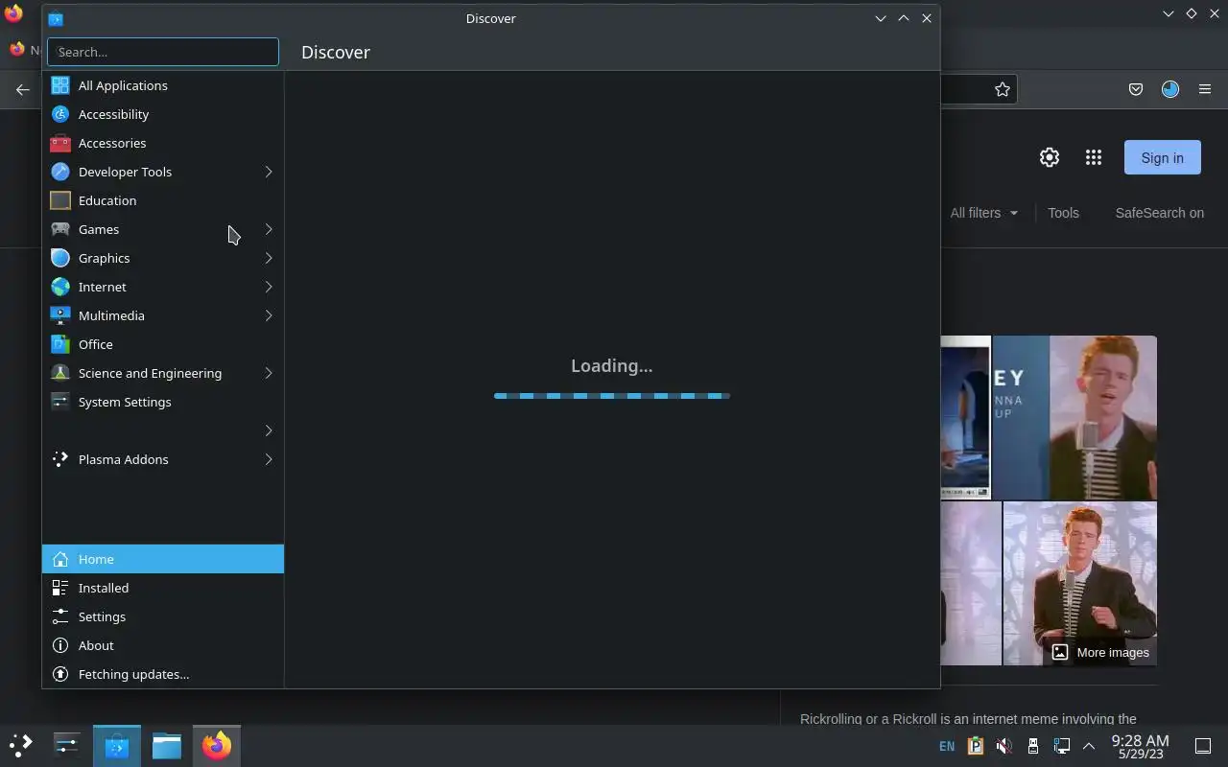Open the Accessories category

(x=163, y=143)
